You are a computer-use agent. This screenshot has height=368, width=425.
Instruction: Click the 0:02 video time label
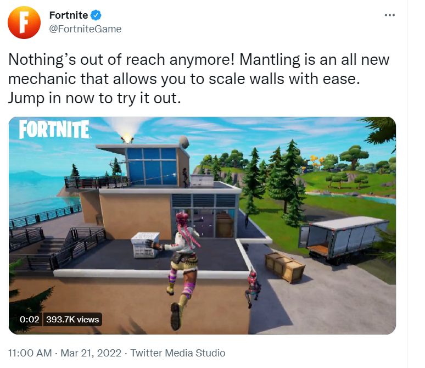pos(29,319)
